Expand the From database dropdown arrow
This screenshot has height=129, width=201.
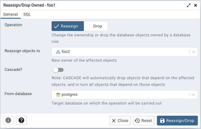pos(194,95)
